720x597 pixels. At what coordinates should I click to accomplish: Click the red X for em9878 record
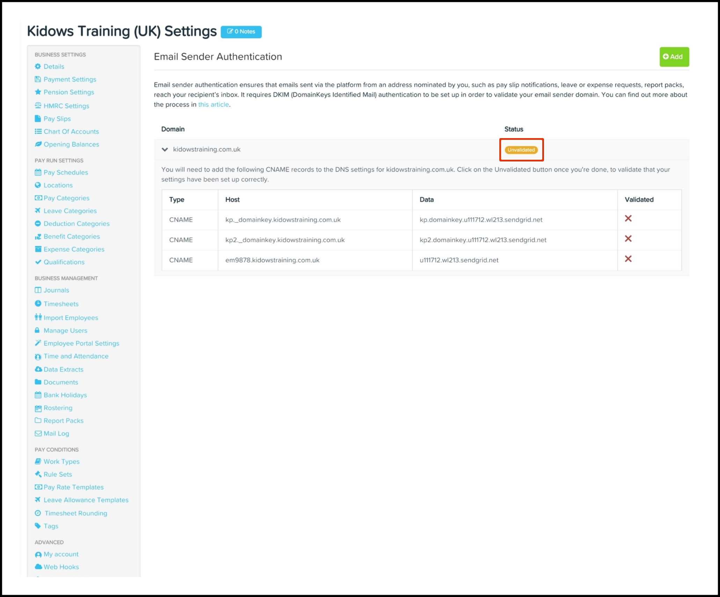628,259
